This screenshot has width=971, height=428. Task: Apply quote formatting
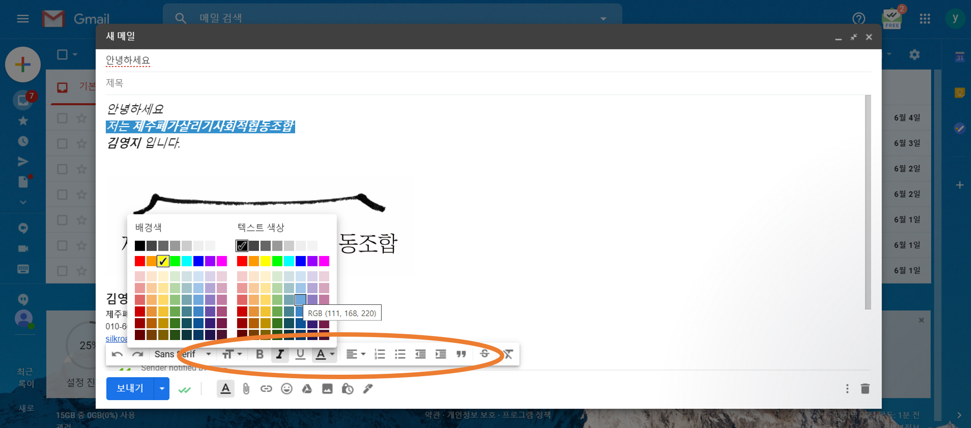[x=461, y=354]
